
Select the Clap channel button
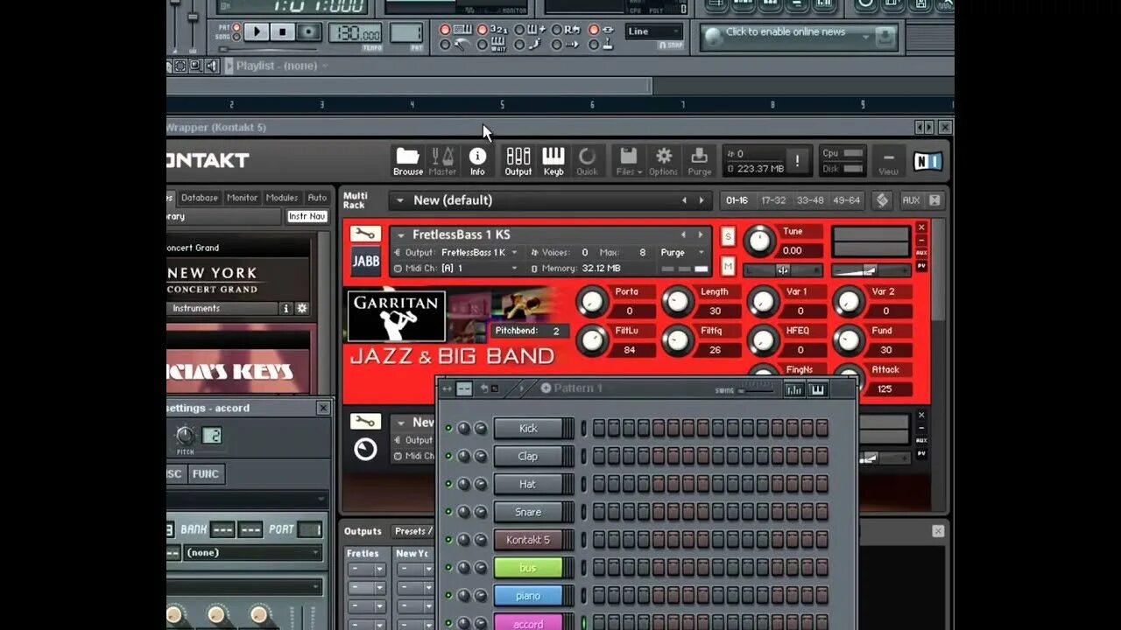[528, 456]
